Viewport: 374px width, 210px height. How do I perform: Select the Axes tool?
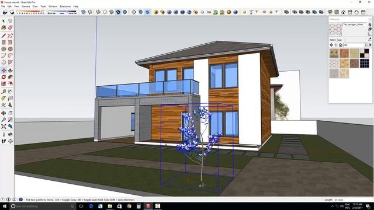4,105
